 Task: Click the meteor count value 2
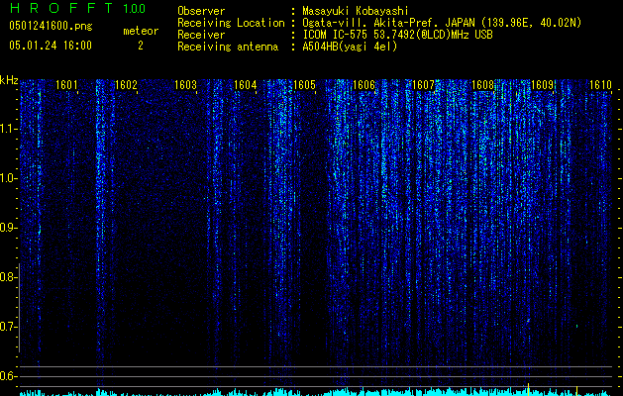(x=141, y=46)
